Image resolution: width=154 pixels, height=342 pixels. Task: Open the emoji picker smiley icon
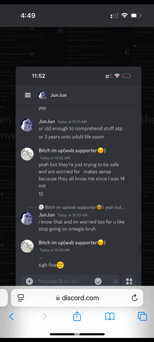tap(98, 281)
